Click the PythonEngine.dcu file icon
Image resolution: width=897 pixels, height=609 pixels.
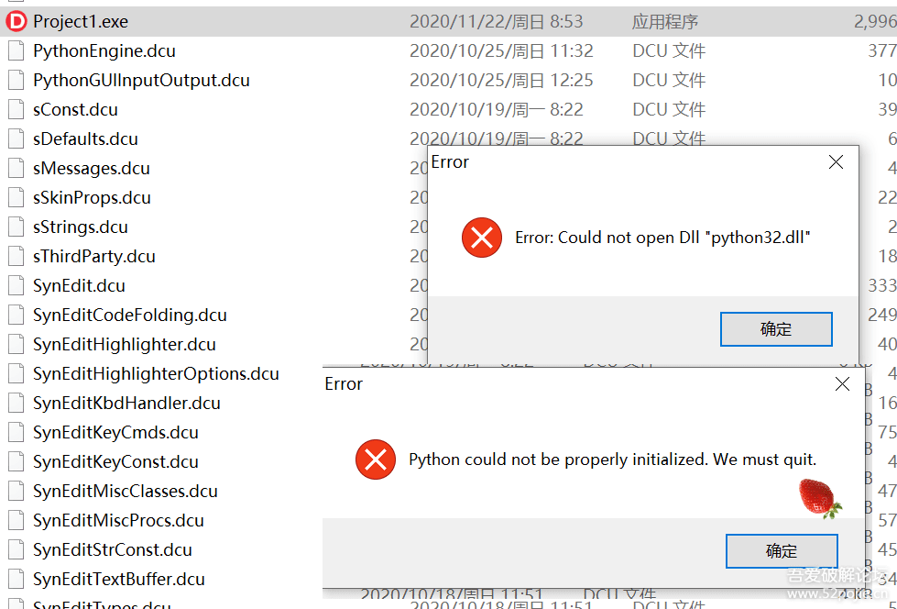click(15, 50)
